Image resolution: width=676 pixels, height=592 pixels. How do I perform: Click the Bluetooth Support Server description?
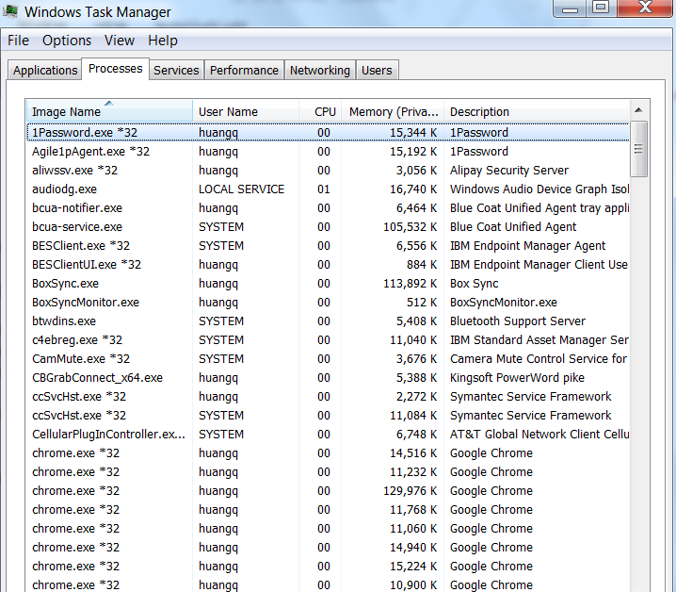click(x=517, y=321)
